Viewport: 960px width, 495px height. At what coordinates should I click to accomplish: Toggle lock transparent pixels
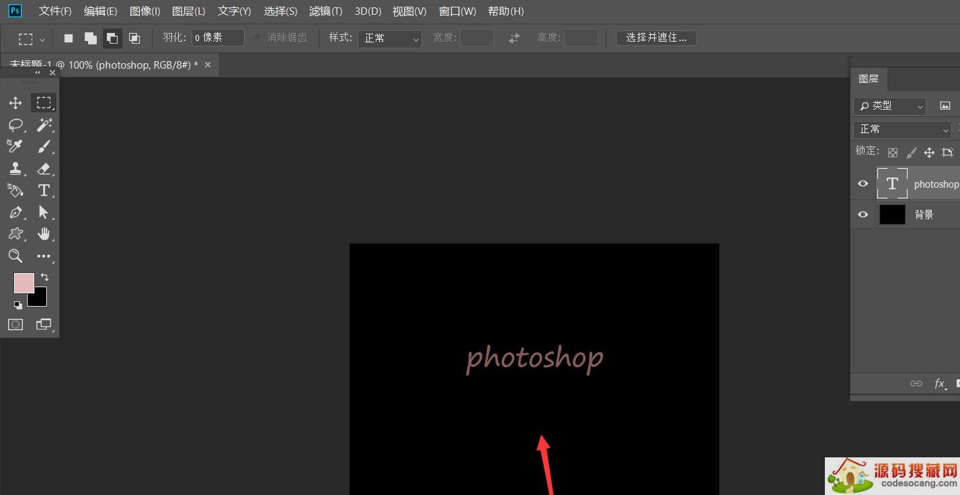pos(893,153)
